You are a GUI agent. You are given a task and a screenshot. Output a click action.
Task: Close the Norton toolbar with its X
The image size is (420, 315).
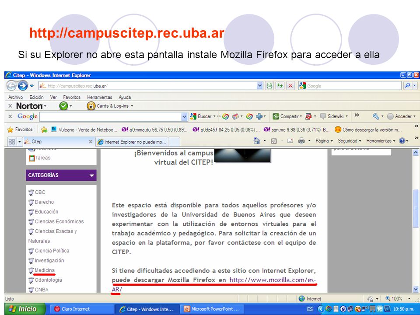coord(10,106)
